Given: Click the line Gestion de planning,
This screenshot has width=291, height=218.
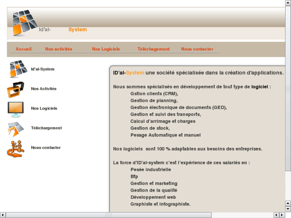Looking at the screenshot, I should pos(154,100).
